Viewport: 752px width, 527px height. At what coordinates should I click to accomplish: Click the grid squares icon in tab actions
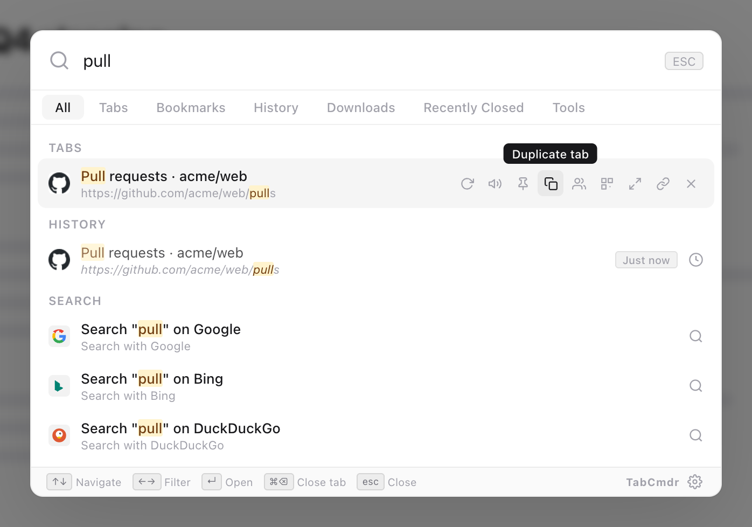tap(607, 184)
